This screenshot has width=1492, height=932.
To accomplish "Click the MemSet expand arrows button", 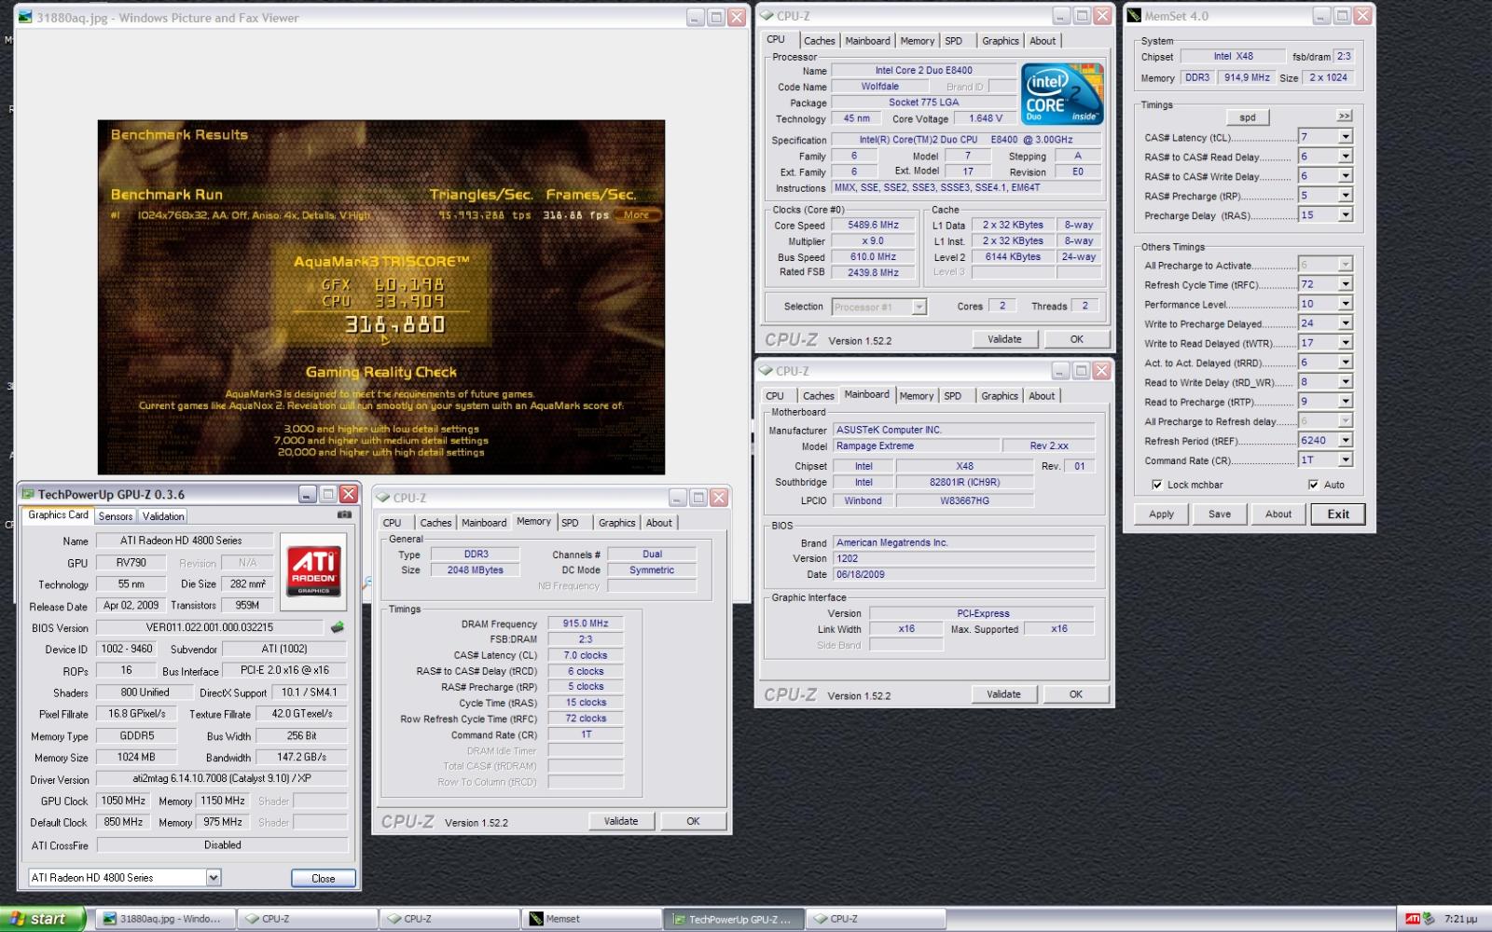I will coord(1344,116).
